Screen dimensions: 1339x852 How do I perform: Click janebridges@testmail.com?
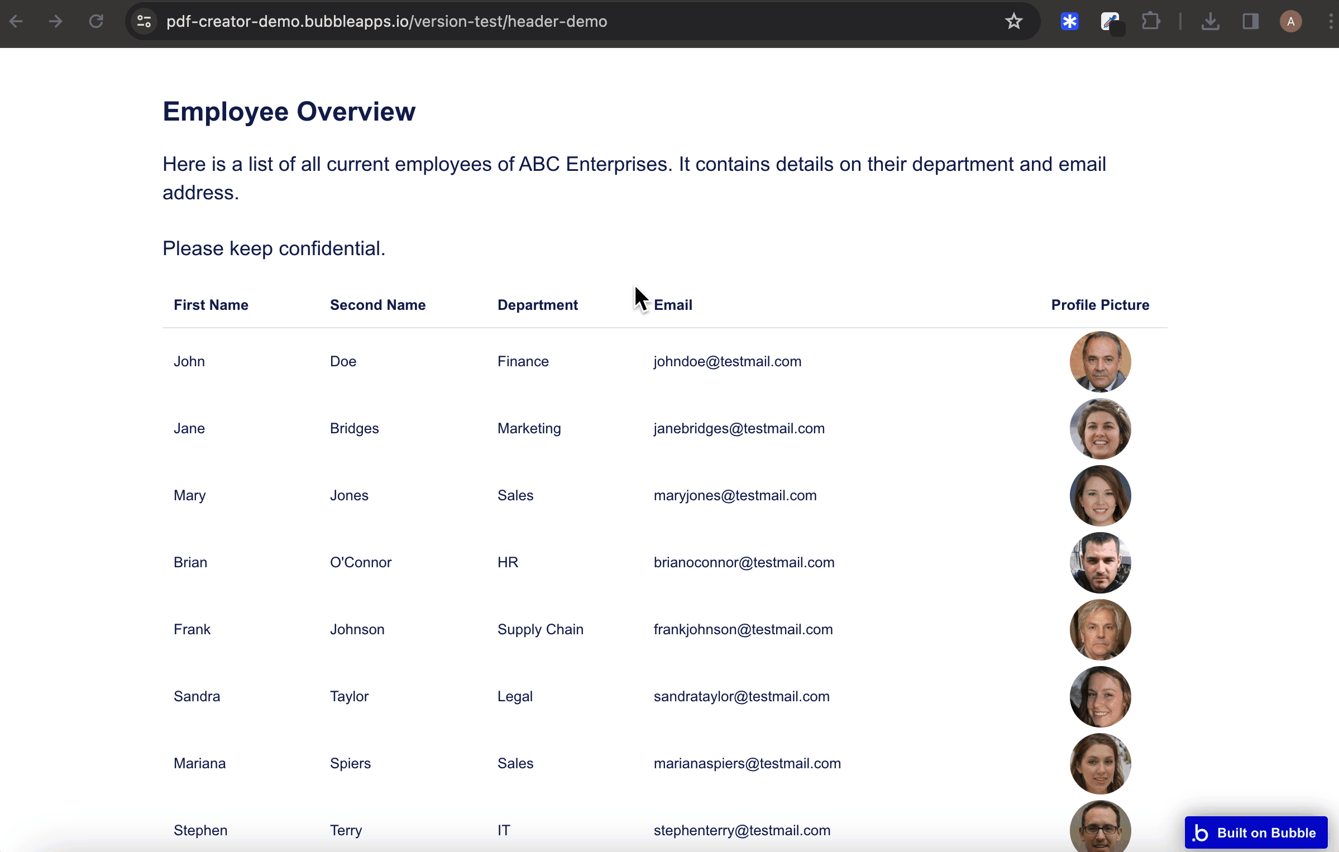739,429
